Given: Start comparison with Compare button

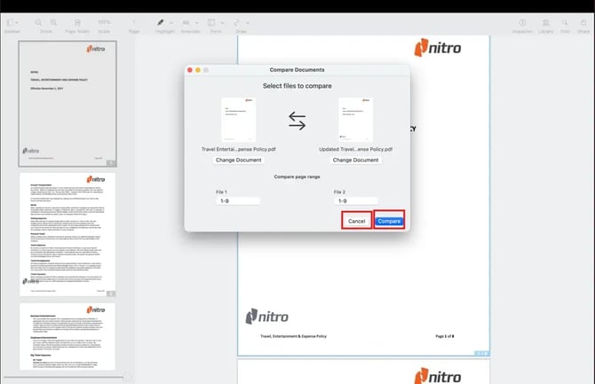Looking at the screenshot, I should point(389,221).
